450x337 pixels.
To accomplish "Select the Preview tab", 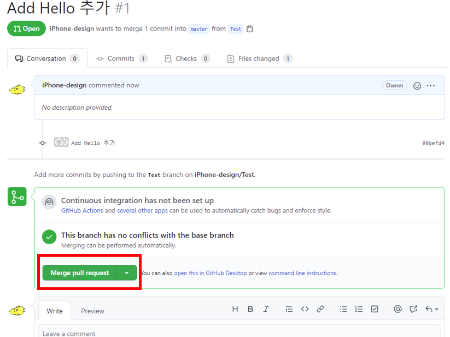I will click(92, 311).
